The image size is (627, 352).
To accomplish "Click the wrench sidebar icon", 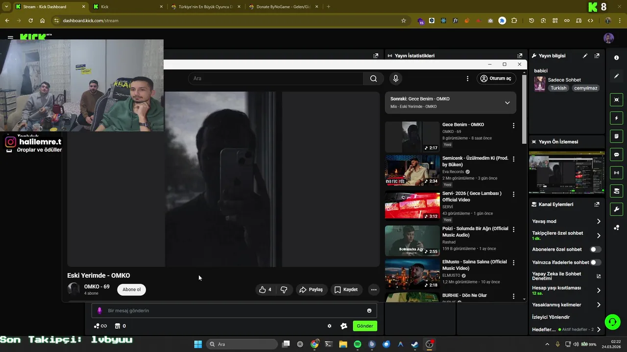I will coord(616,209).
